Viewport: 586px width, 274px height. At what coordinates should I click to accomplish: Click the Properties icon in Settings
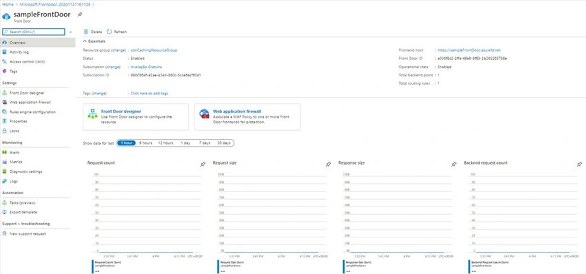click(5, 121)
